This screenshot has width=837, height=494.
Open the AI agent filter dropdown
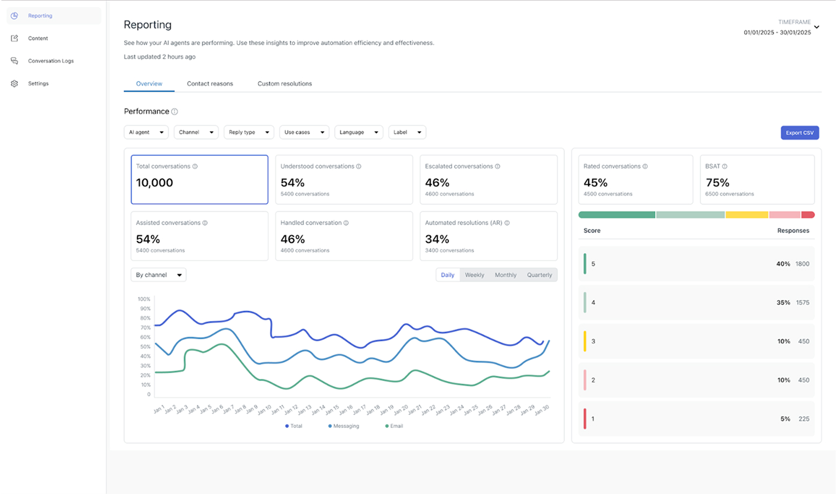point(146,133)
